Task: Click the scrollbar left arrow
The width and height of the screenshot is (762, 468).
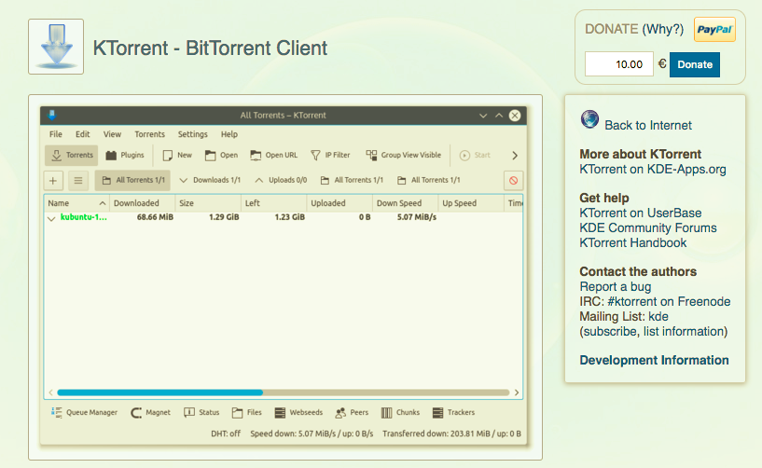Action: pos(50,392)
